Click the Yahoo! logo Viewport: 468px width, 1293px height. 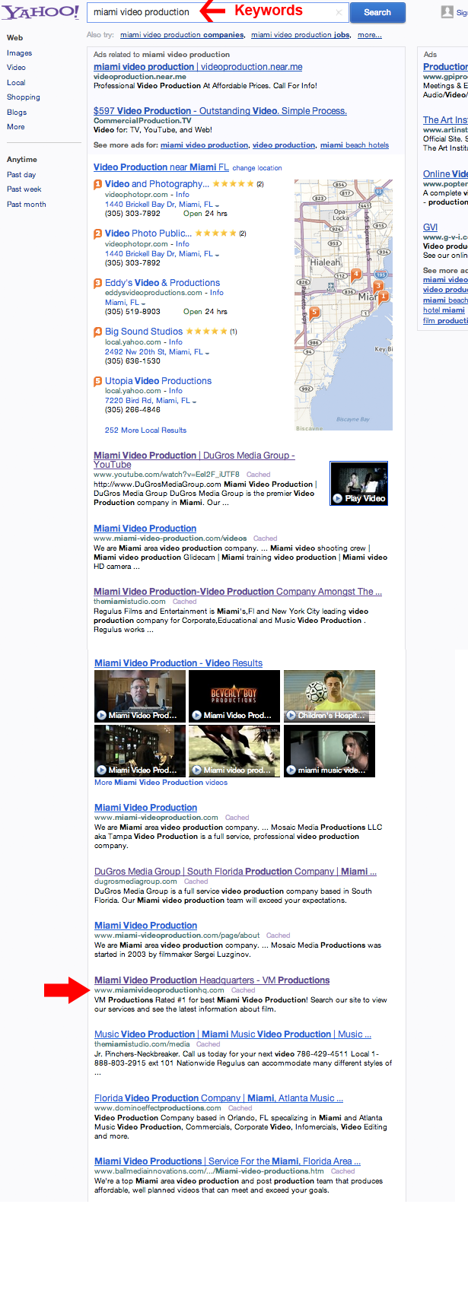click(x=40, y=11)
